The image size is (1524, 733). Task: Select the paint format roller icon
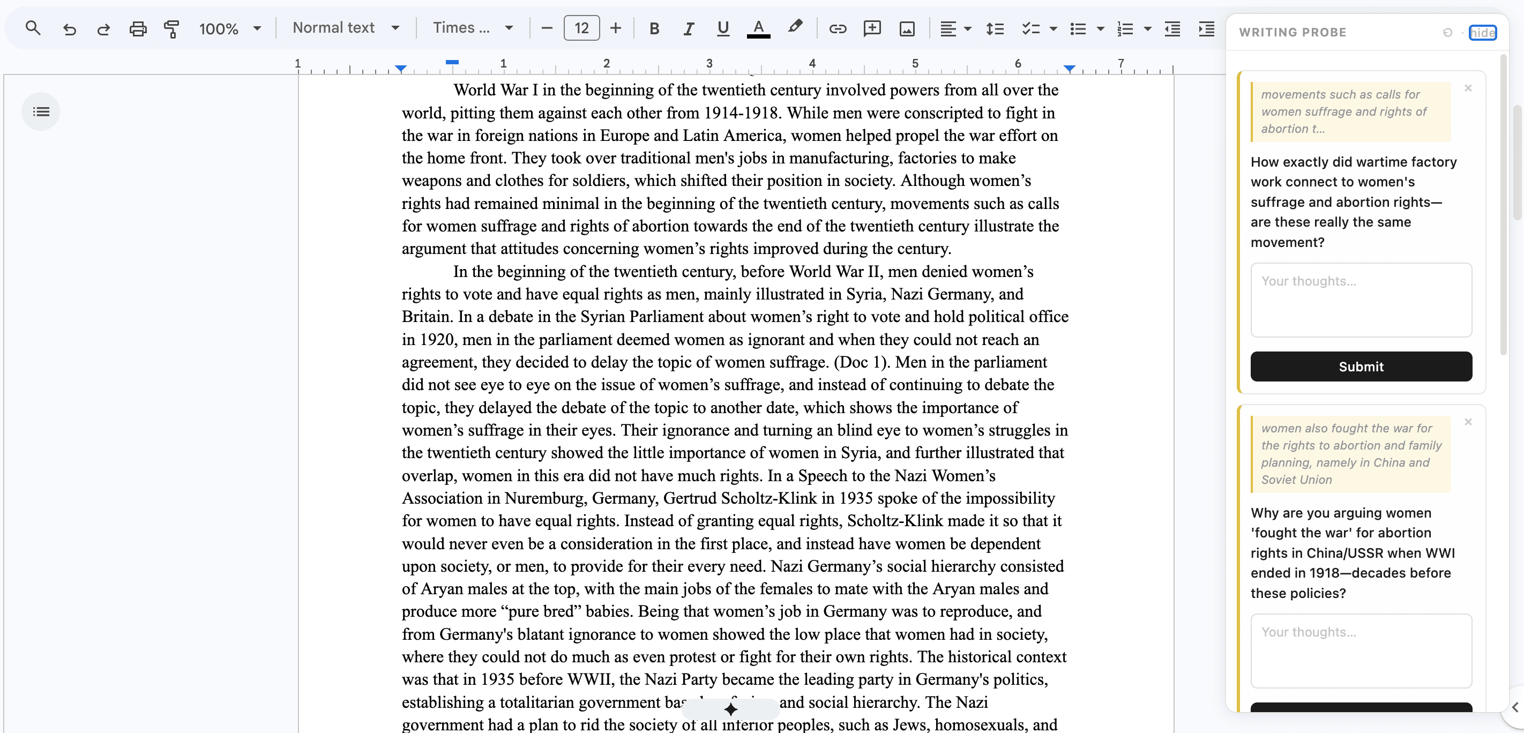point(171,28)
